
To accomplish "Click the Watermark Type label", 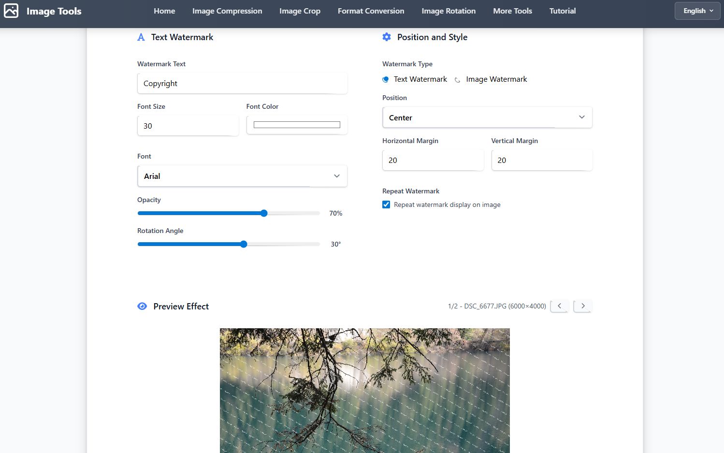I will pyautogui.click(x=407, y=64).
